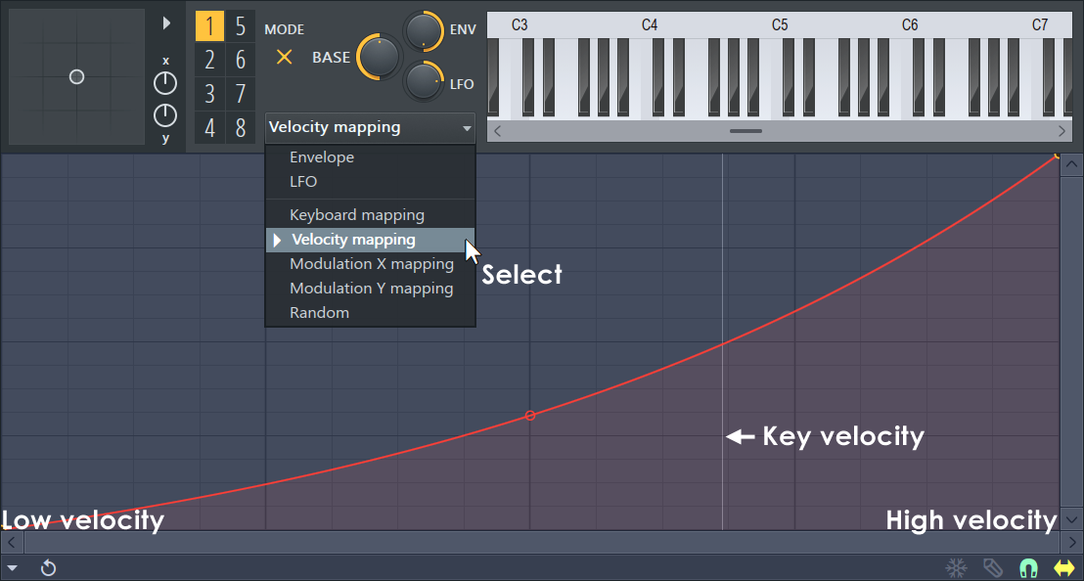1084x581 pixels.
Task: Open the Velocity mapping dropdown
Action: [370, 128]
